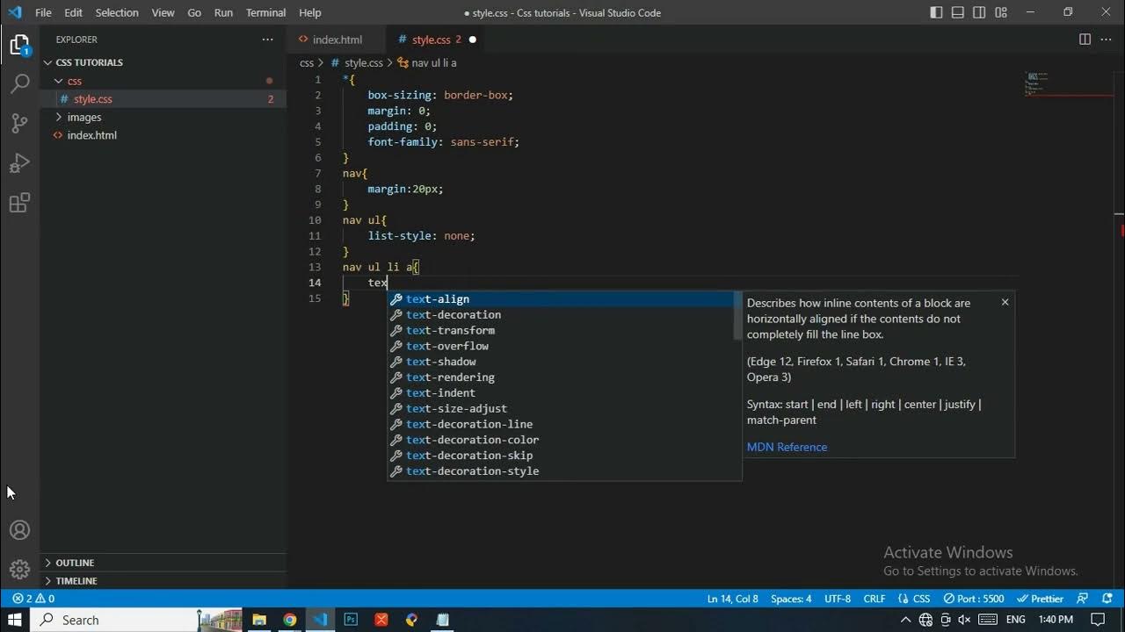This screenshot has width=1125, height=632.
Task: Open style.css in the explorer tree
Action: pos(163,98)
